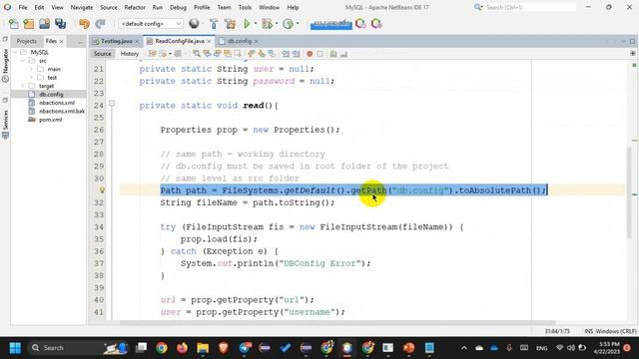Open the File menu
Image resolution: width=639 pixels, height=359 pixels.
pos(23,7)
